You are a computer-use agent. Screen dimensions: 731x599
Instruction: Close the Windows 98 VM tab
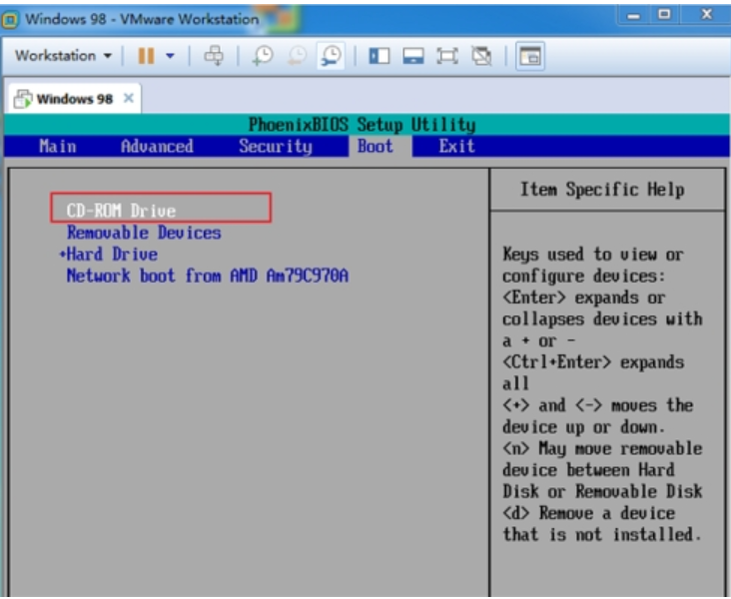click(x=129, y=99)
